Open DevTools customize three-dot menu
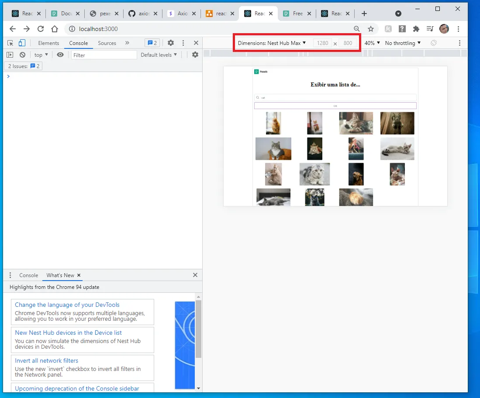 point(183,43)
